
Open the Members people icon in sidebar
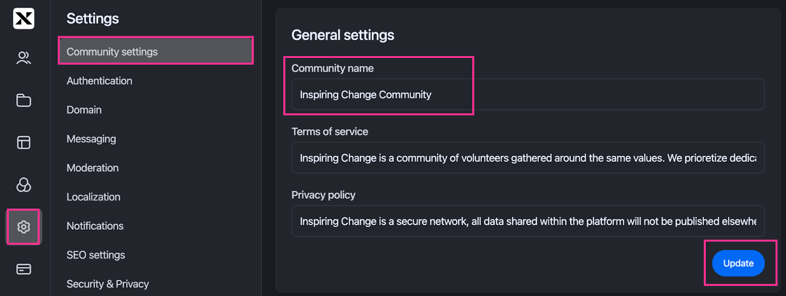pos(24,58)
